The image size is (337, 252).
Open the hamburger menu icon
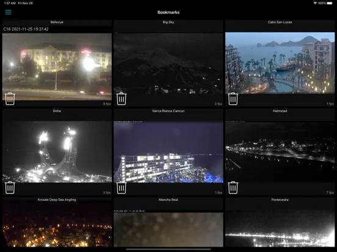click(8, 12)
